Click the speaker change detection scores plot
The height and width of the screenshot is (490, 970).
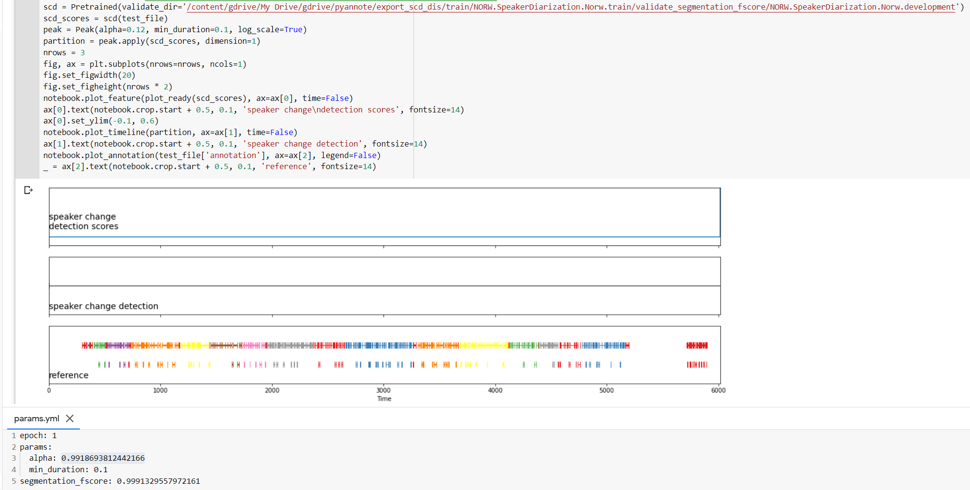pyautogui.click(x=385, y=214)
